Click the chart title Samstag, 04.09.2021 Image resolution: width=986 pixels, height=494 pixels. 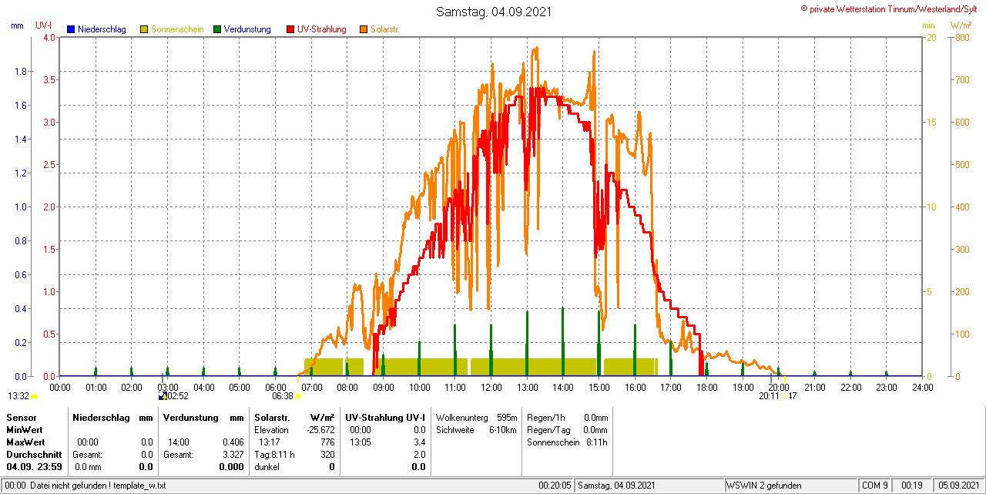494,12
